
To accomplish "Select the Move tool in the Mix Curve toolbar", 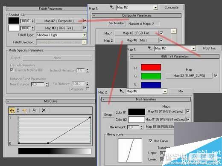I will click(x=12, y=111).
